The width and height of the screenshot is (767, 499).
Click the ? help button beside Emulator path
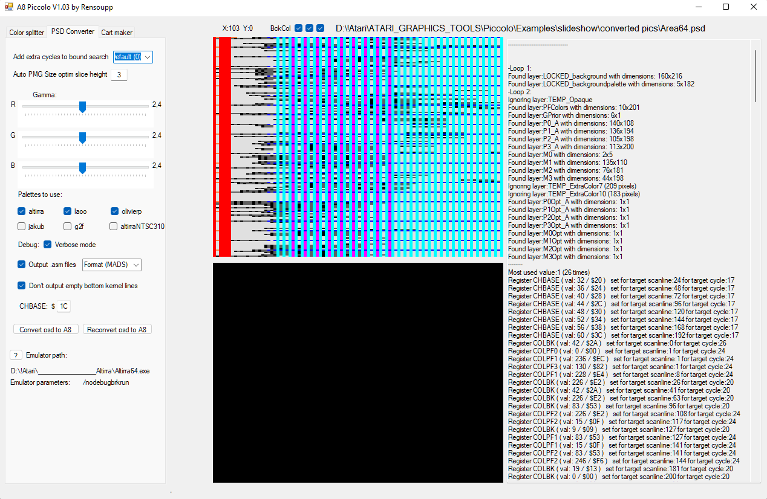click(16, 355)
